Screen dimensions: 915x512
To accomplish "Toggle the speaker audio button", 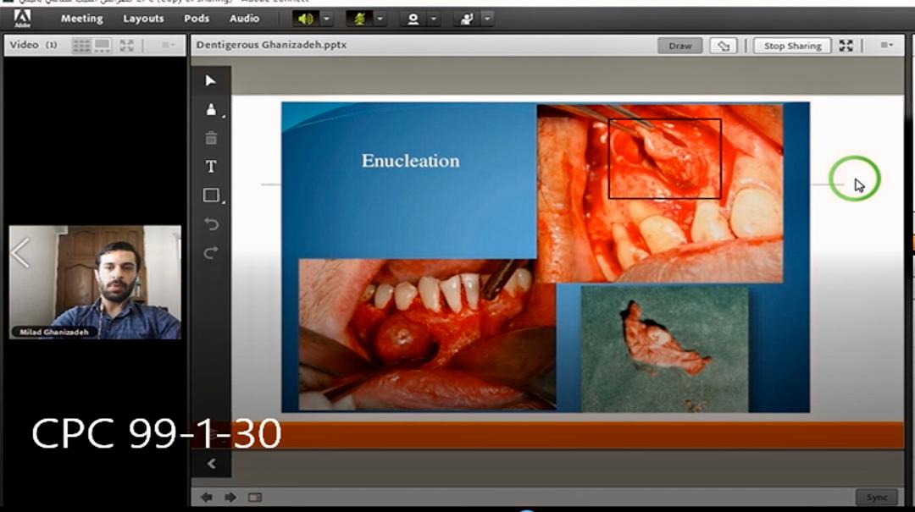I will click(305, 19).
